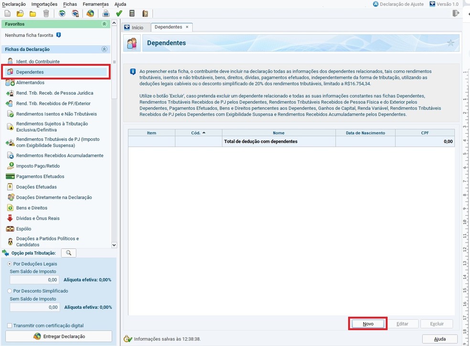Click the Por Desconto Simplificado value field
This screenshot has width=470, height=346.
(x=35, y=307)
